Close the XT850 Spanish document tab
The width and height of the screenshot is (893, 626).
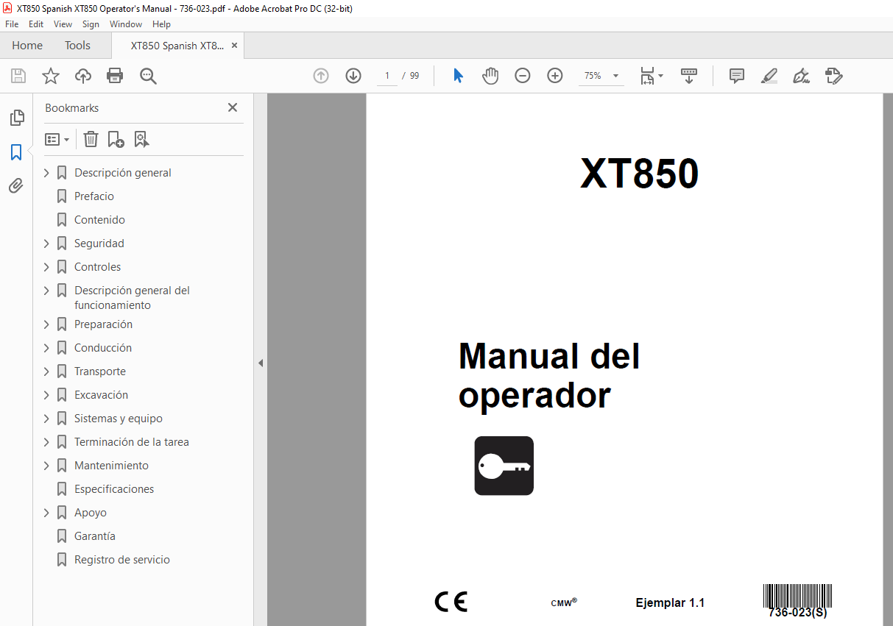[x=234, y=46]
